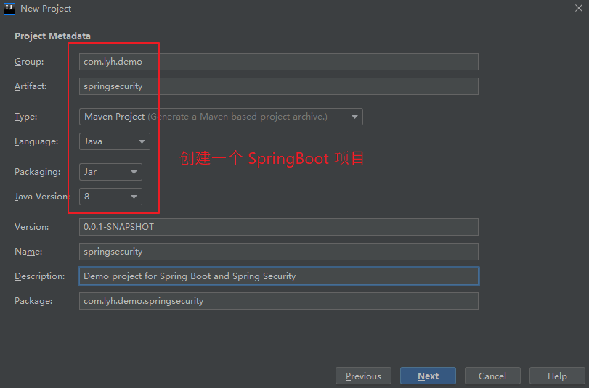Cancel the New Project wizard
The height and width of the screenshot is (388, 589).
coord(492,376)
